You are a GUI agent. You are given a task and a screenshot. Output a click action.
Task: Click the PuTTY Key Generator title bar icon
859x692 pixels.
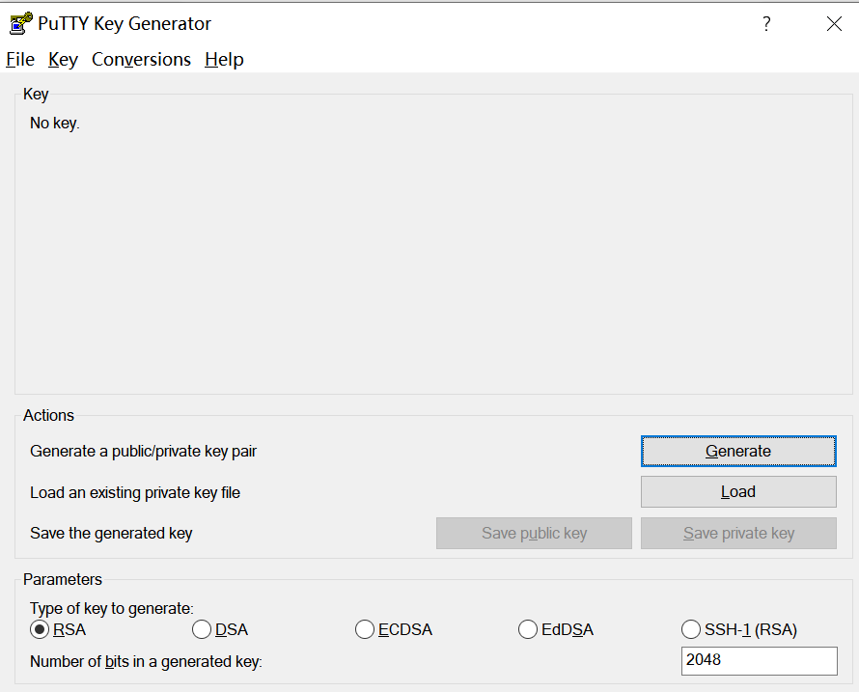tap(20, 23)
